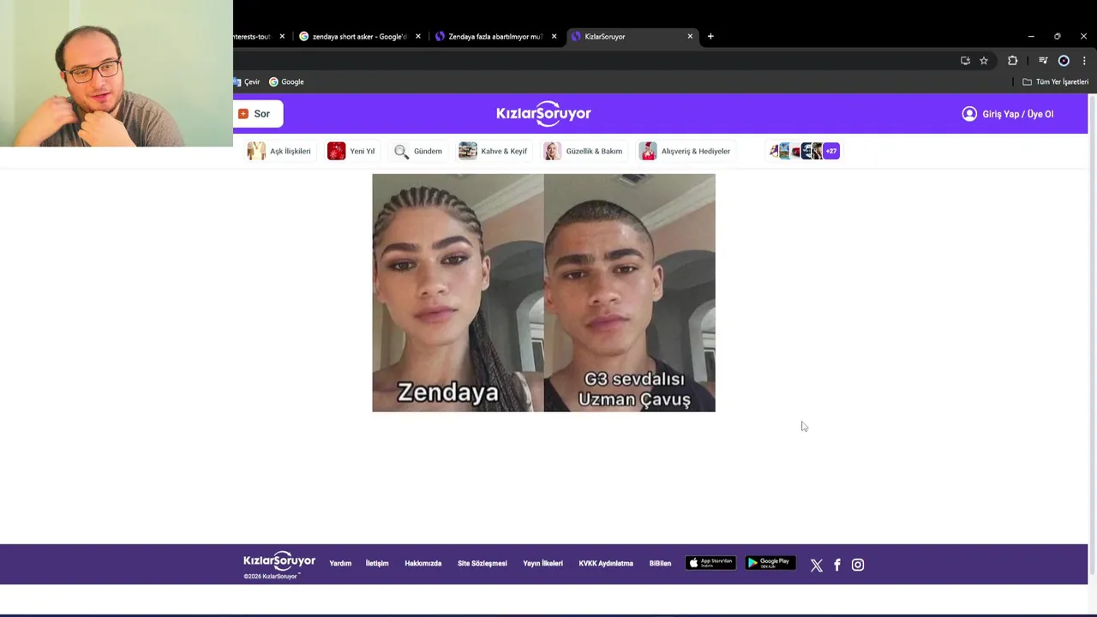1097x617 pixels.
Task: Open the Site Sözleşmesi footer link
Action: [x=482, y=564]
